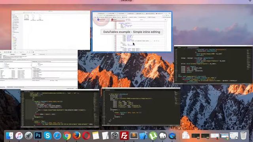Launch QuickTime Player from the dock
The width and height of the screenshot is (253, 142).
pyautogui.click(x=172, y=136)
